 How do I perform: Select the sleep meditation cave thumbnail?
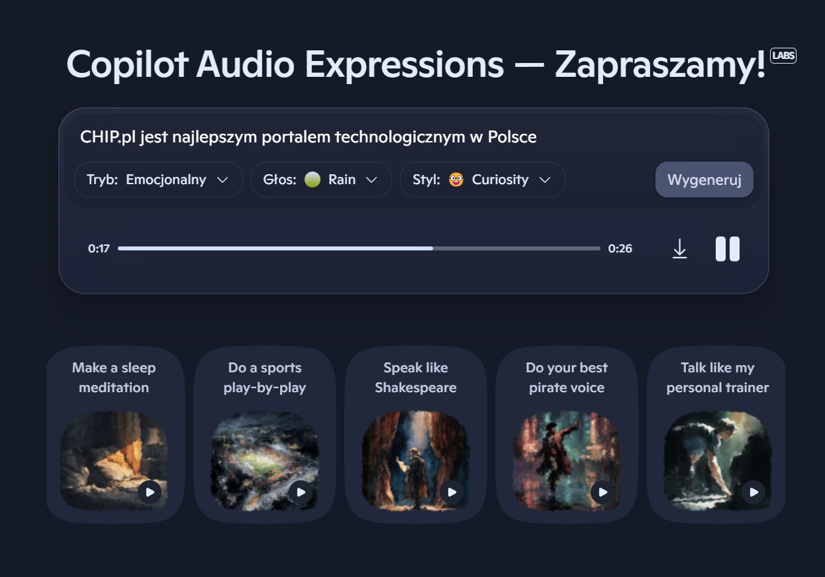tap(114, 460)
